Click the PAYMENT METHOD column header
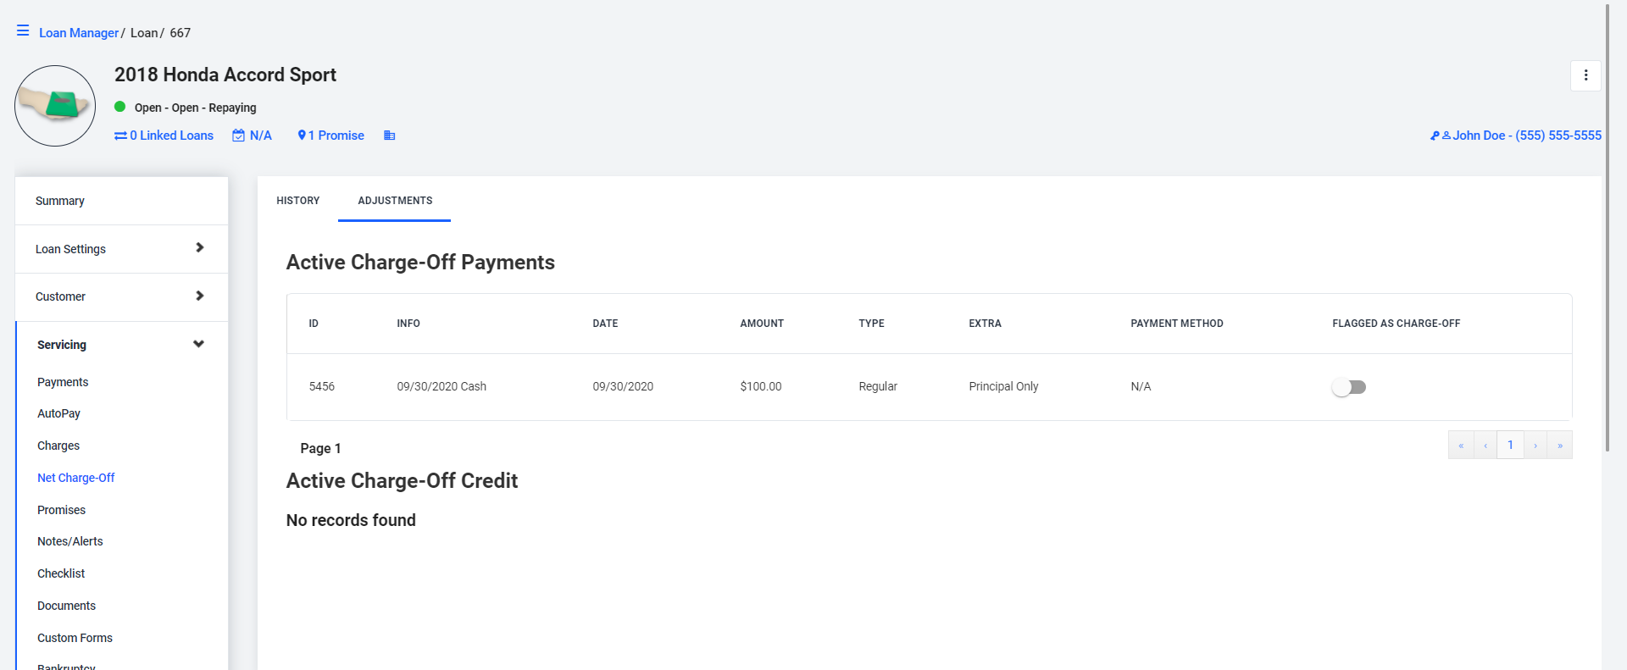Viewport: 1627px width, 670px height. [x=1177, y=324]
